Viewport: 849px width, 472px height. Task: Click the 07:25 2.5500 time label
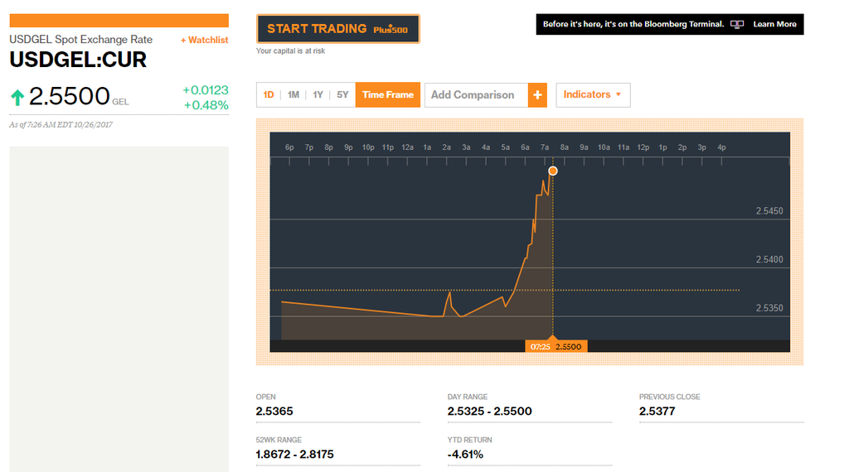(x=556, y=347)
